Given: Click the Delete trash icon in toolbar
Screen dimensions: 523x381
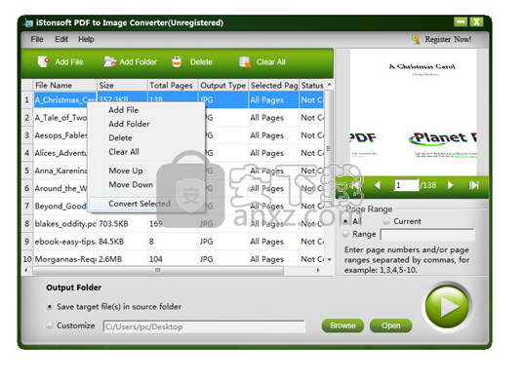Looking at the screenshot, I should point(177,62).
